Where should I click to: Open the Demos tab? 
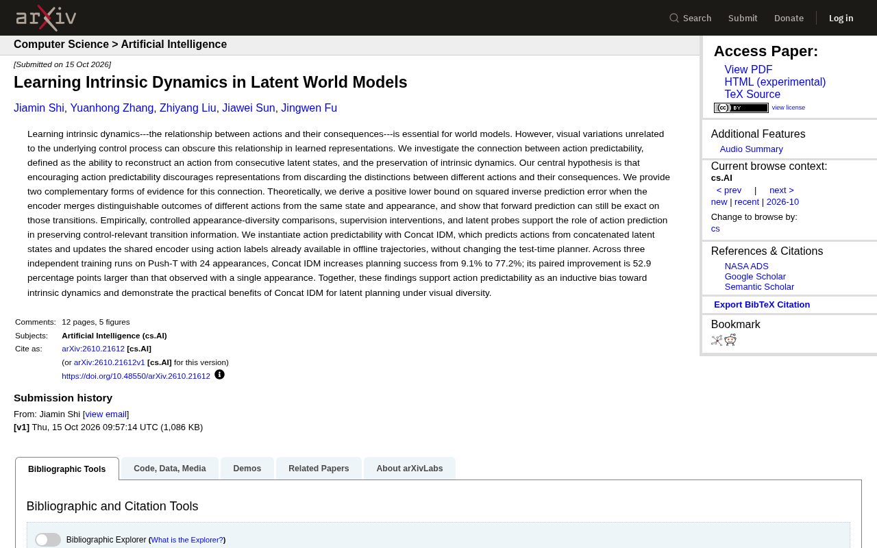[247, 469]
